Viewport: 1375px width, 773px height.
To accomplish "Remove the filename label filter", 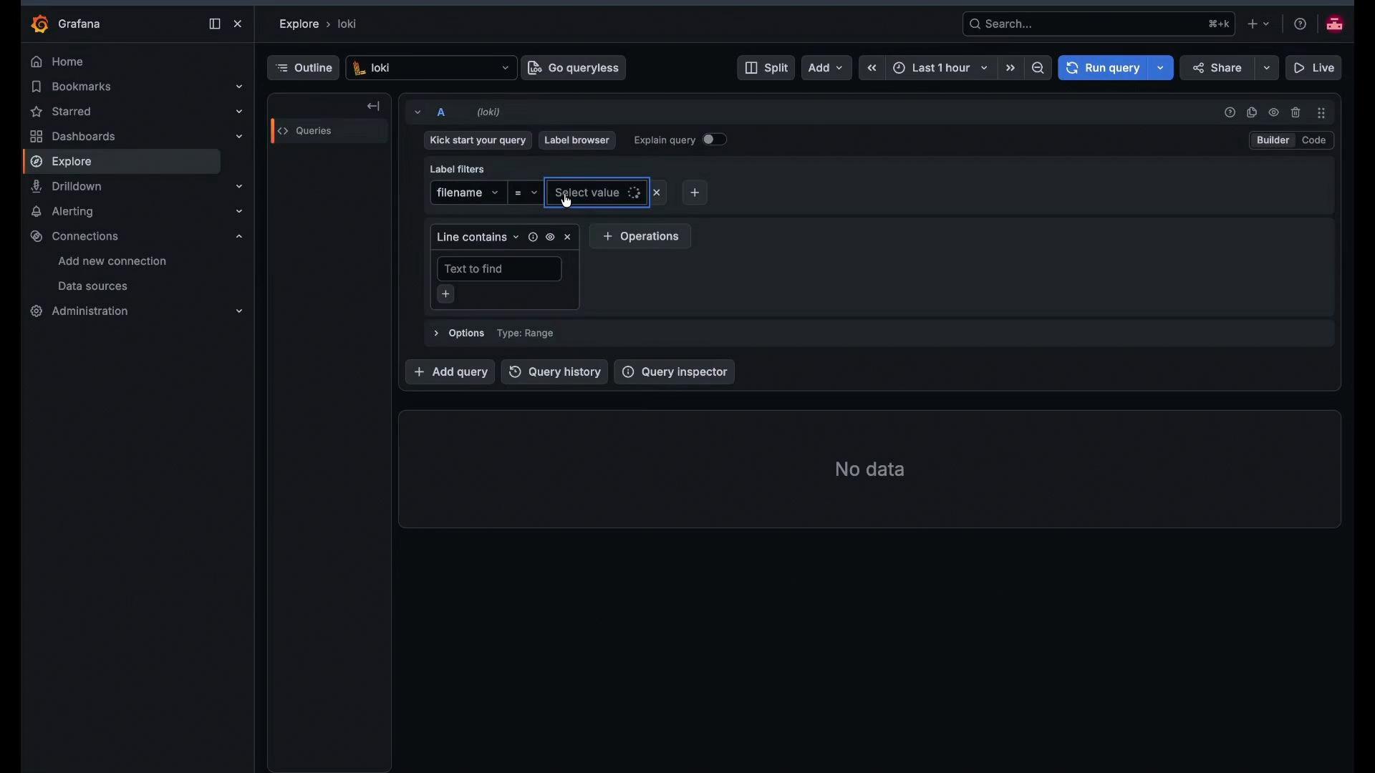I will 657,193.
